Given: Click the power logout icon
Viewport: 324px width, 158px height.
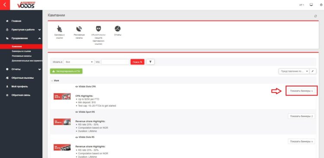Looking at the screenshot, I should (321, 5).
